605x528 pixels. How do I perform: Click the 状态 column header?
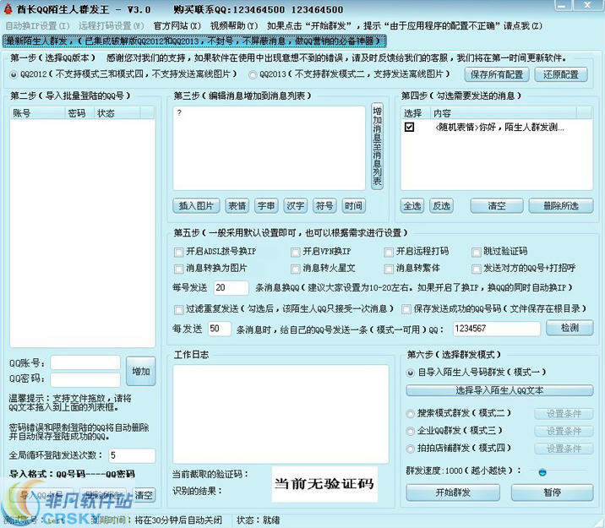[117, 113]
